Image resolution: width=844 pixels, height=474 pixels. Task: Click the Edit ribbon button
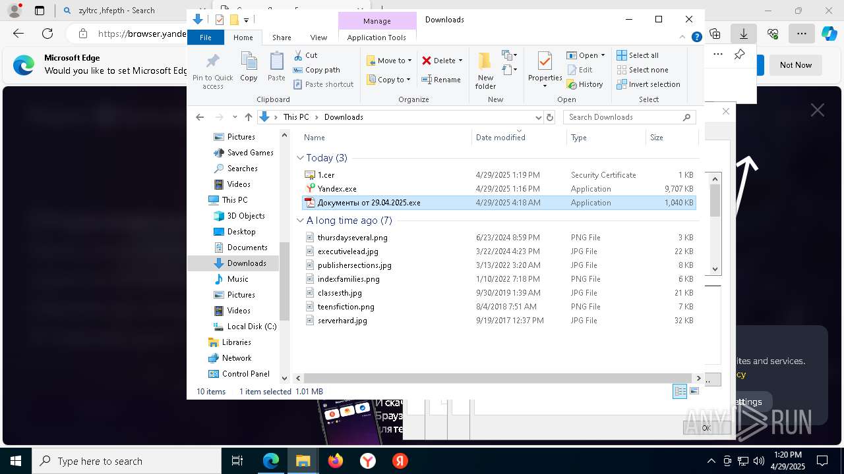point(579,70)
